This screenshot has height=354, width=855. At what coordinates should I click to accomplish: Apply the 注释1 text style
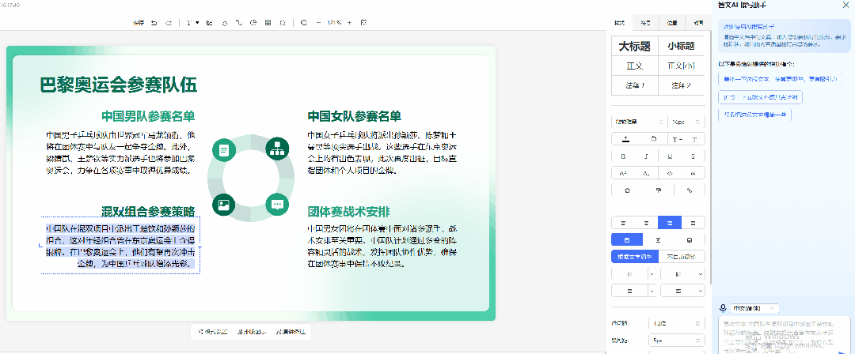coord(634,85)
